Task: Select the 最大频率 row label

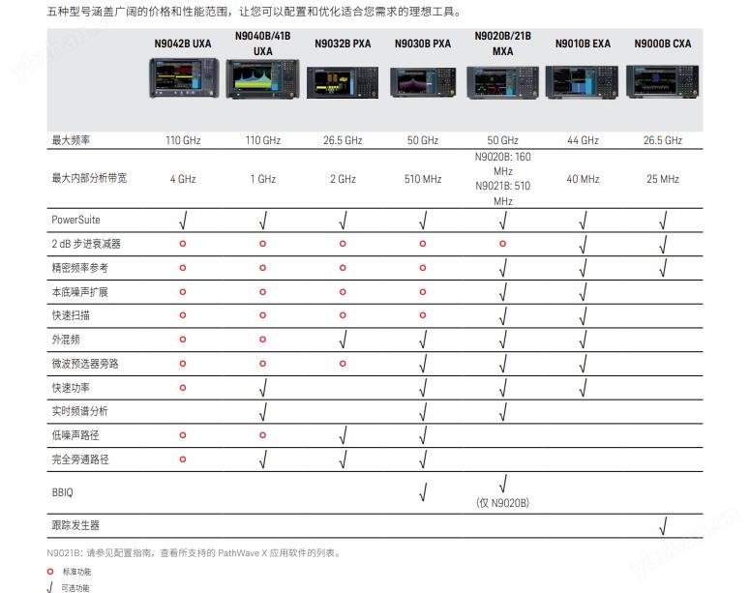Action: [71, 140]
